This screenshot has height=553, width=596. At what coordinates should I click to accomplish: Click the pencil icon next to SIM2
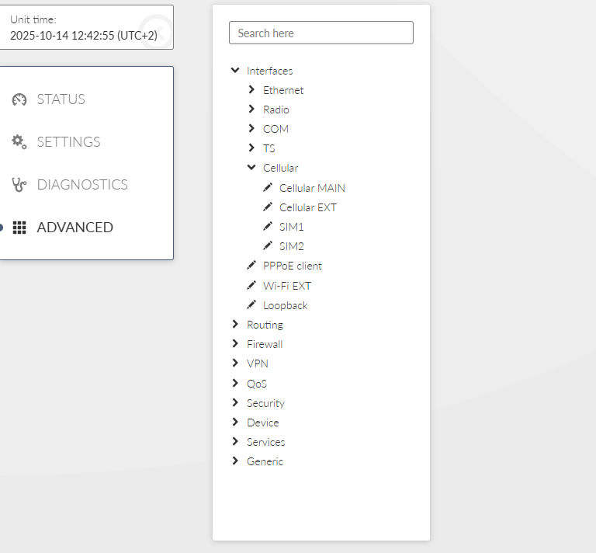pos(268,246)
